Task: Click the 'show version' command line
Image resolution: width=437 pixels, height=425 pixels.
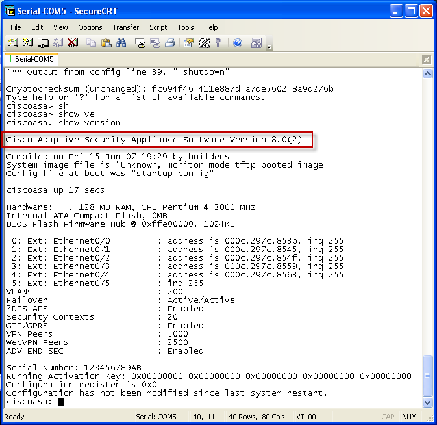Action: 64,122
